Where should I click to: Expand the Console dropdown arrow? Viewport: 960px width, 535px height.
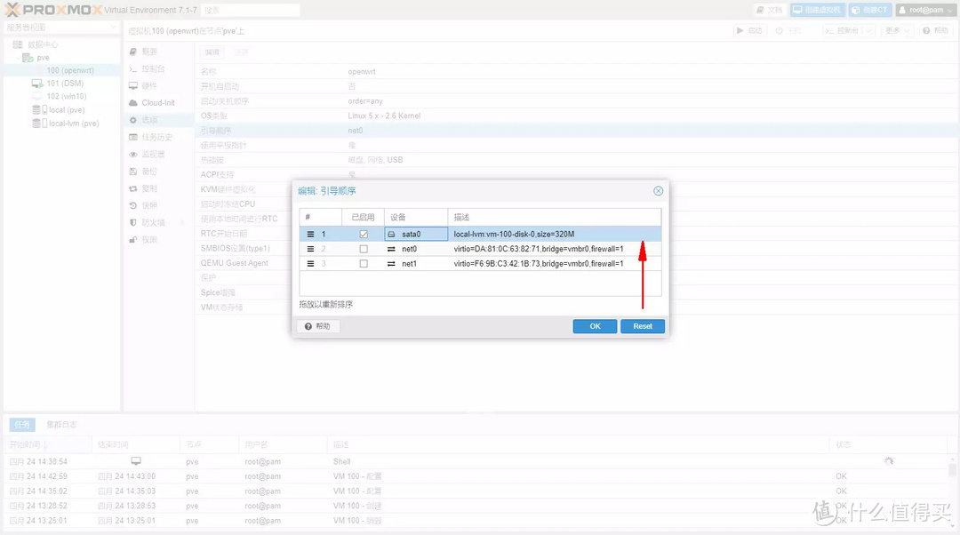868,30
